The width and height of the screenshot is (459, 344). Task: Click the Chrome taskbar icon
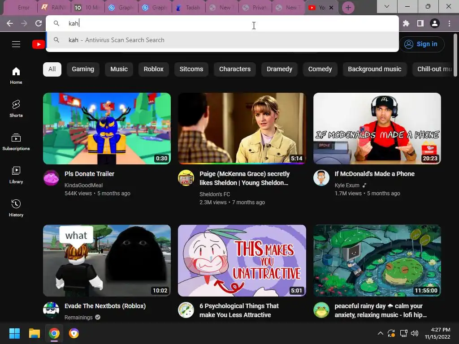coord(54,333)
